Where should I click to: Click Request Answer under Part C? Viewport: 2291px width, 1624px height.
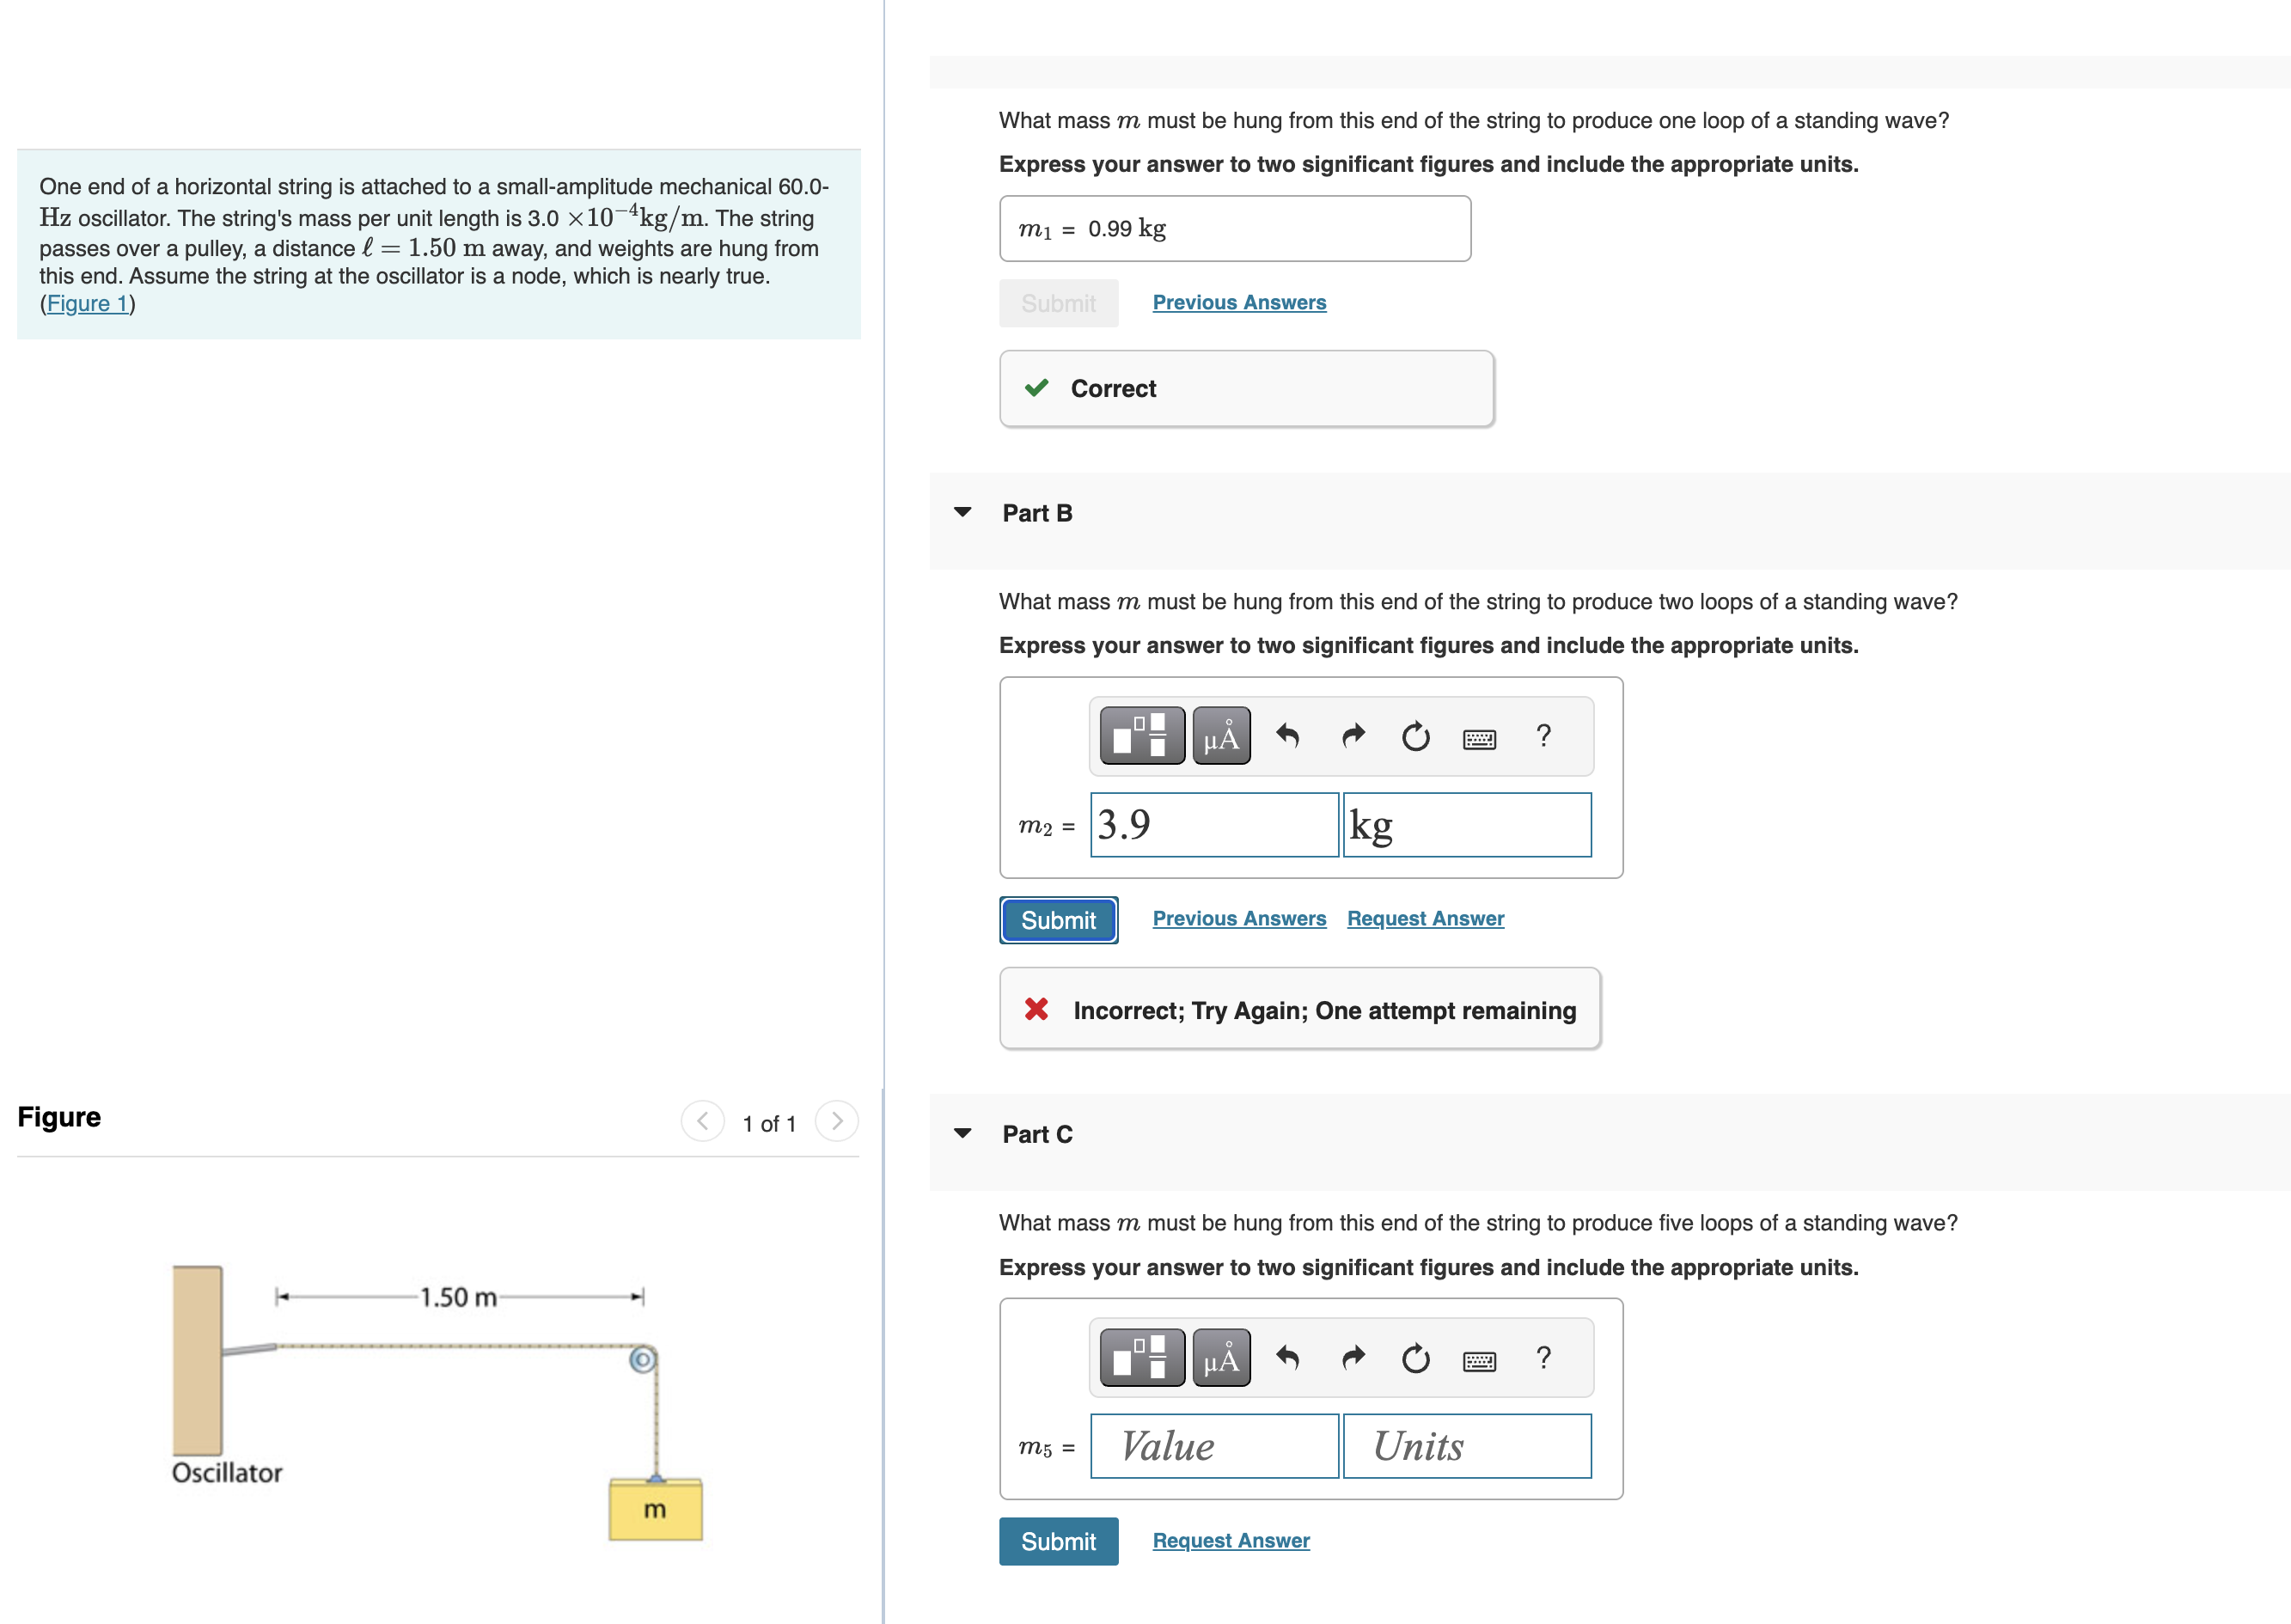1230,1540
